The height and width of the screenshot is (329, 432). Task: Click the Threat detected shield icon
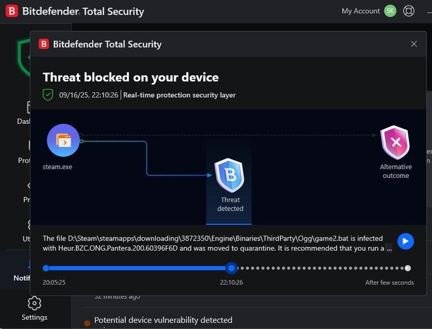point(229,175)
